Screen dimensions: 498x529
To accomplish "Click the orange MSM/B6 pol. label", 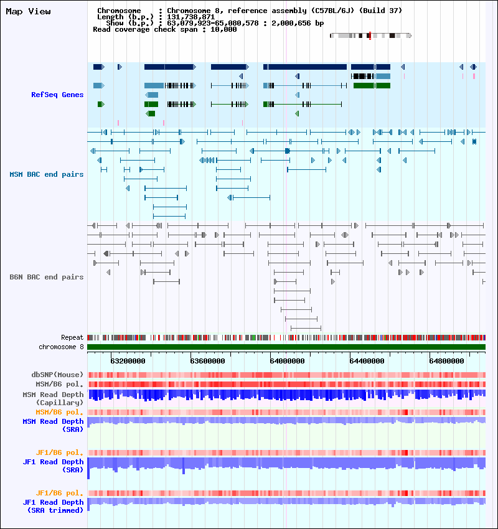I will pyautogui.click(x=59, y=412).
